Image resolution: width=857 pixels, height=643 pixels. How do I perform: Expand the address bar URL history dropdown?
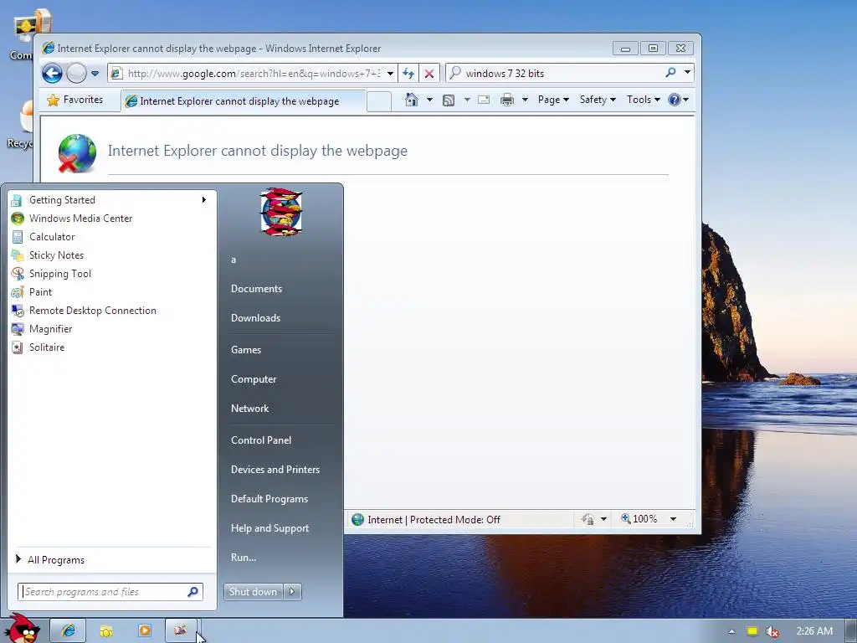click(x=390, y=74)
